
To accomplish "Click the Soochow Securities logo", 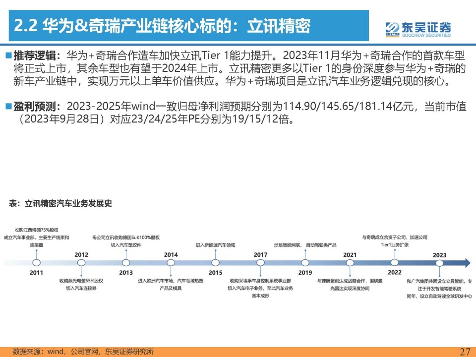I will 418,29.
